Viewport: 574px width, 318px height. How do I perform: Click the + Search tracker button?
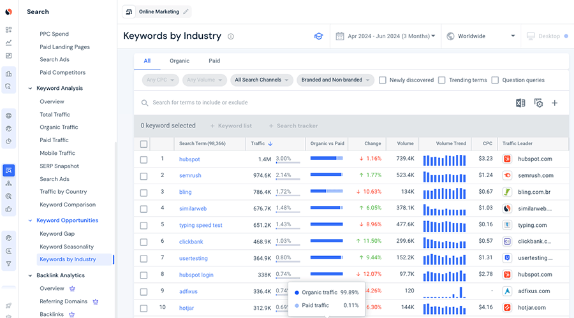(293, 126)
